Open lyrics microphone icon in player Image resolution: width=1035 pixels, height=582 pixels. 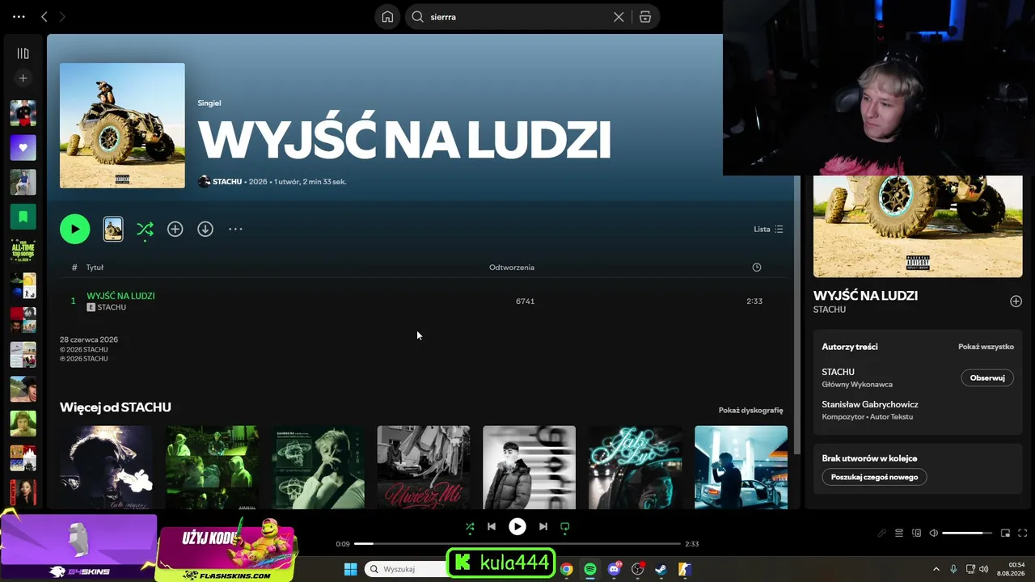(882, 533)
